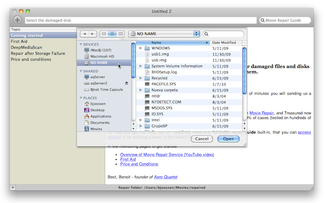Viewport: 326px width, 203px height.
Task: Select aqServer2 drive icon
Action: 87,83
